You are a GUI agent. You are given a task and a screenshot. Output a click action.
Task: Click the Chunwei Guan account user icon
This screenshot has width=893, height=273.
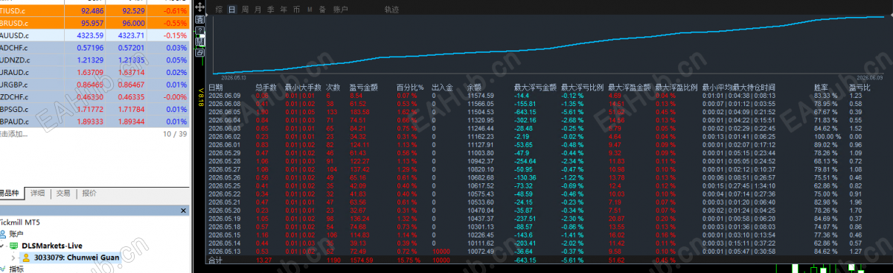[26, 257]
